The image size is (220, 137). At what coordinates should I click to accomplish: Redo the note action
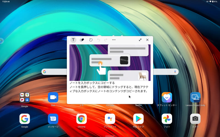pyautogui.click(x=106, y=40)
